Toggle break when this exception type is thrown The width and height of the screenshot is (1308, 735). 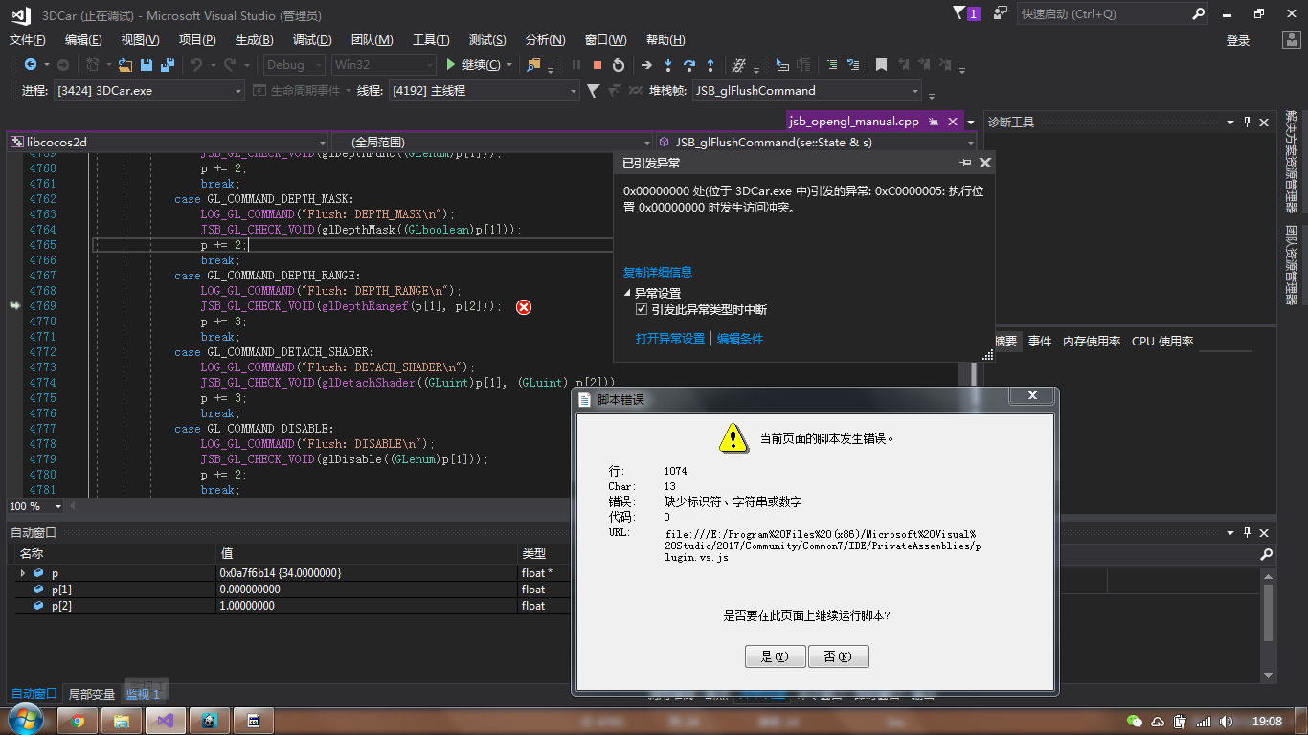pos(642,310)
